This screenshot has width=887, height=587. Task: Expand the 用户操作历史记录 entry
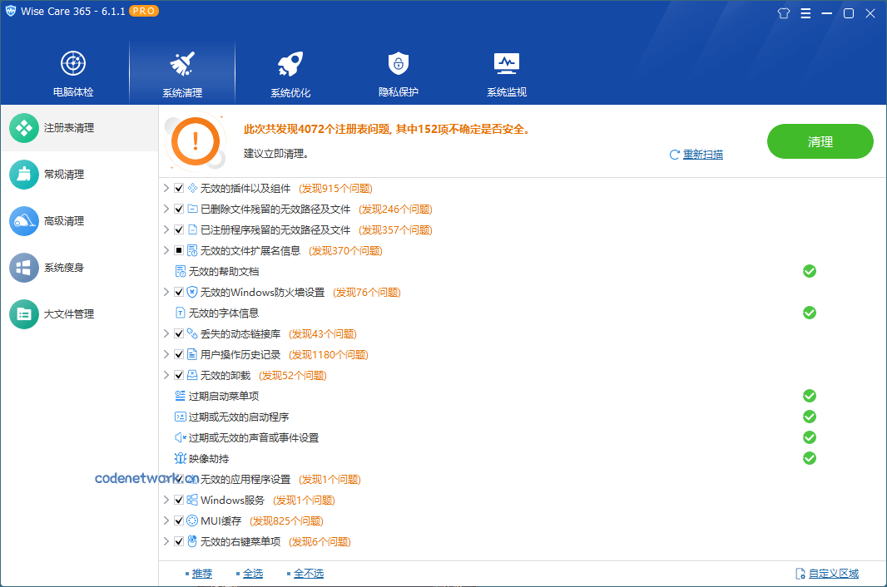[166, 354]
